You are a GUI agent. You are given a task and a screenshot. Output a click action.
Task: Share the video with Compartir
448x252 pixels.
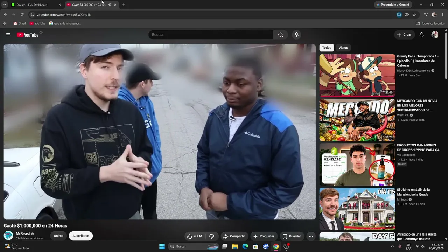(x=234, y=236)
